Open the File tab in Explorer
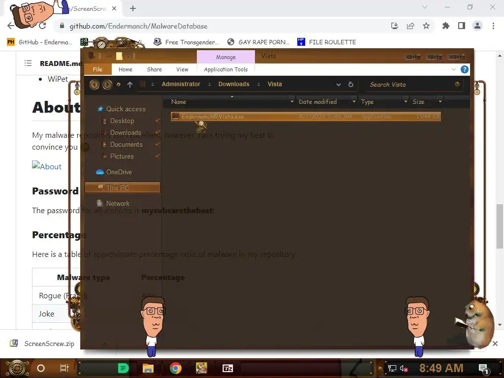 [97, 69]
